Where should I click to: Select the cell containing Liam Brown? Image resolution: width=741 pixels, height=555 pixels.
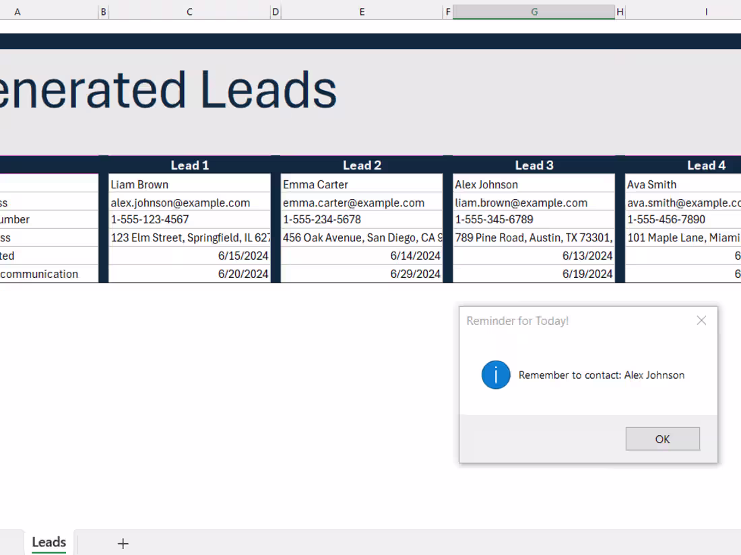[189, 184]
